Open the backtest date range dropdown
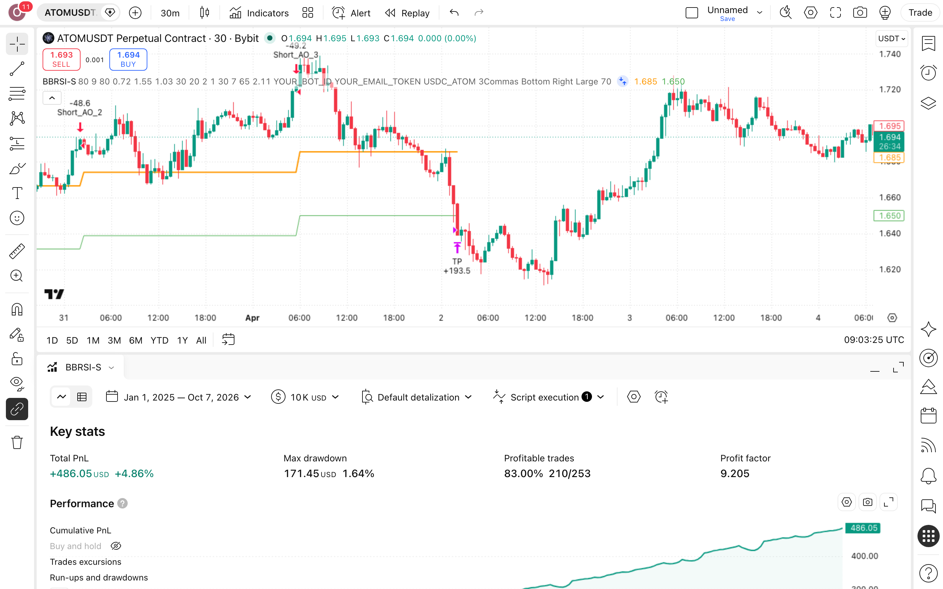 [x=179, y=397]
